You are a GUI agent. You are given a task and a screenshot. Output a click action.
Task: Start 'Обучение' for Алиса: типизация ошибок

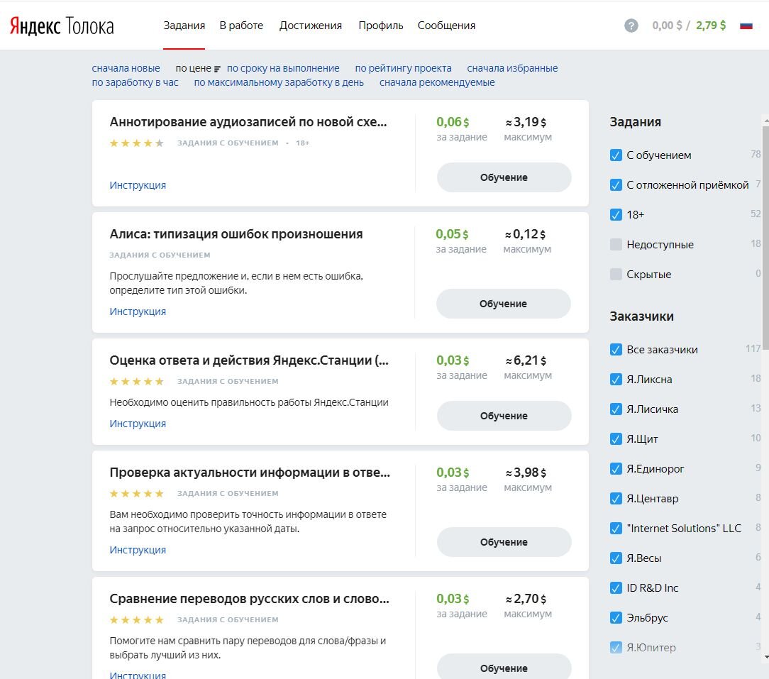click(503, 304)
